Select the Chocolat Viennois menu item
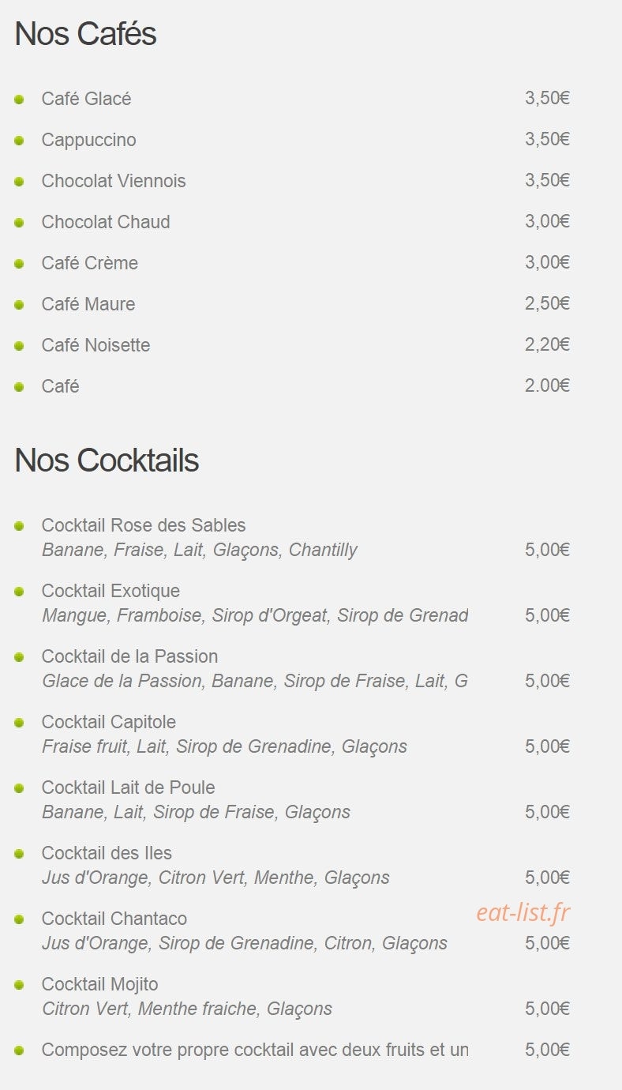The width and height of the screenshot is (622, 1090). [x=114, y=181]
